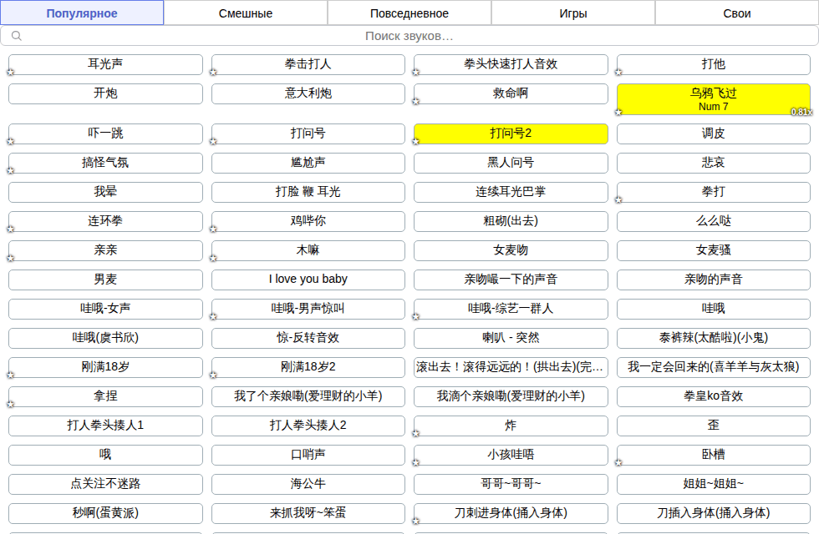Viewport: 819px width, 534px height.
Task: Play the 么么哒 sound
Action: (714, 221)
